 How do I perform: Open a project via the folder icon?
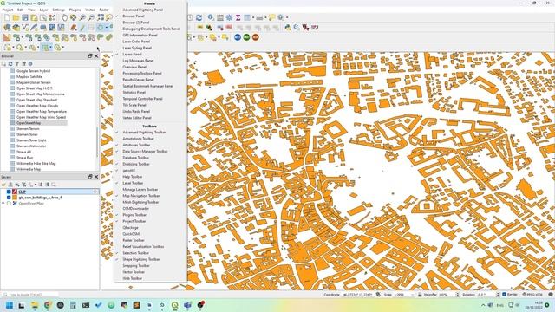pos(16,17)
